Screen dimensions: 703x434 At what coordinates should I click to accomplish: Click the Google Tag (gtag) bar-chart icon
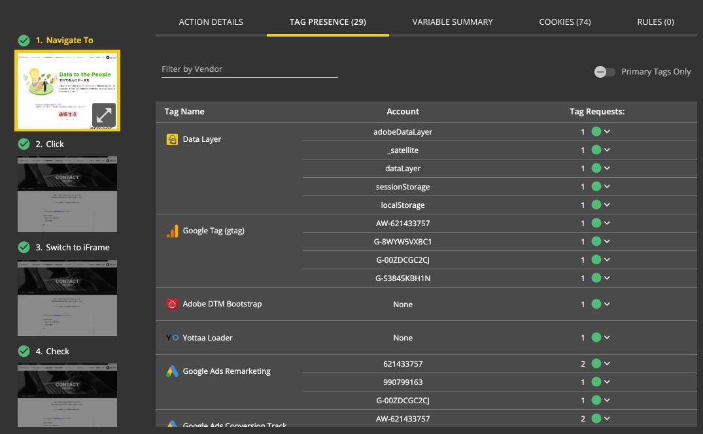pyautogui.click(x=172, y=231)
